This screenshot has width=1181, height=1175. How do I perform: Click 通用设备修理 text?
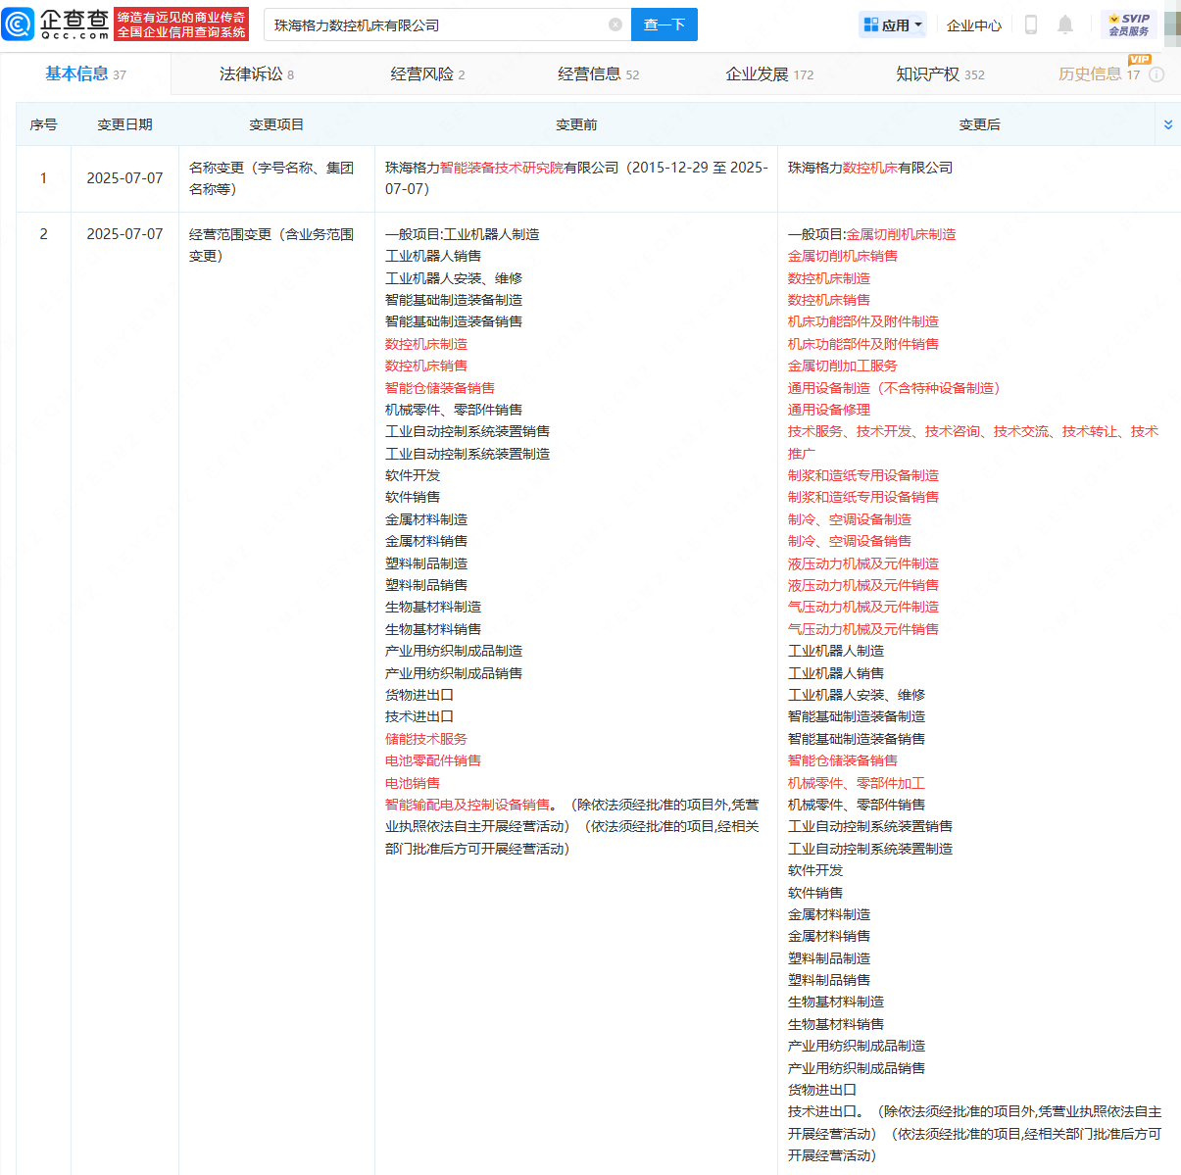pyautogui.click(x=829, y=410)
